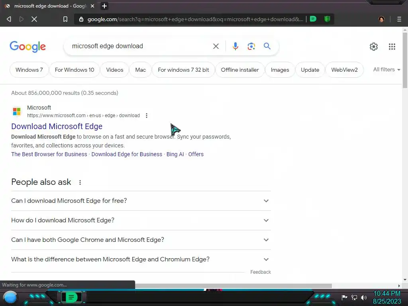This screenshot has height=306, width=408.
Task: Select For windows 7 32 bit chip
Action: [183, 70]
